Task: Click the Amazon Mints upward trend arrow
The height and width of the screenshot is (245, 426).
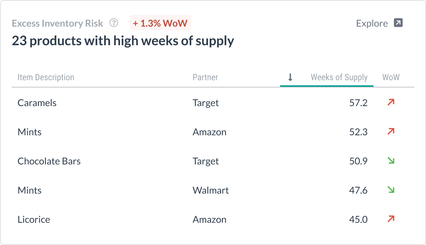Action: 391,132
